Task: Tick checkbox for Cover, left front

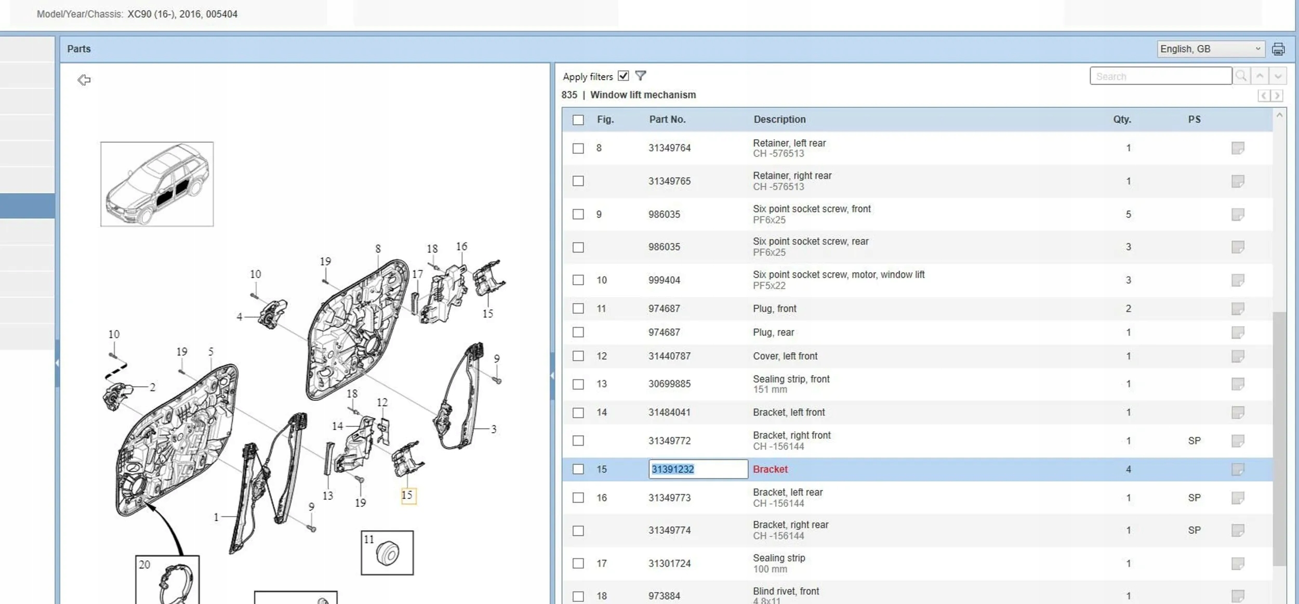Action: click(578, 356)
